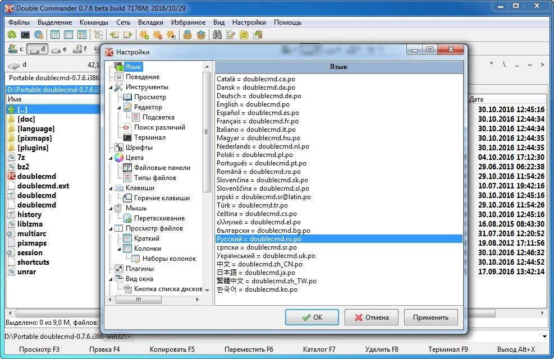Click unselect group icon with red minus

[x=158, y=35]
